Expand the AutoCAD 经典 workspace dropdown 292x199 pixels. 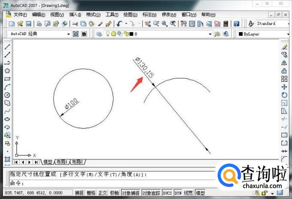(x=68, y=34)
